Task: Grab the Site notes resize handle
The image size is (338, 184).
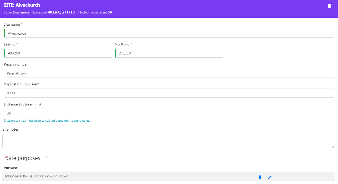Action: click(x=333, y=146)
